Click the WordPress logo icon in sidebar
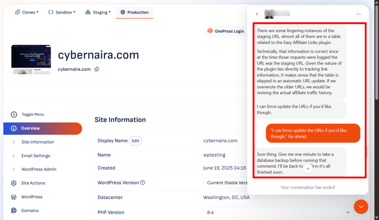 point(14,197)
